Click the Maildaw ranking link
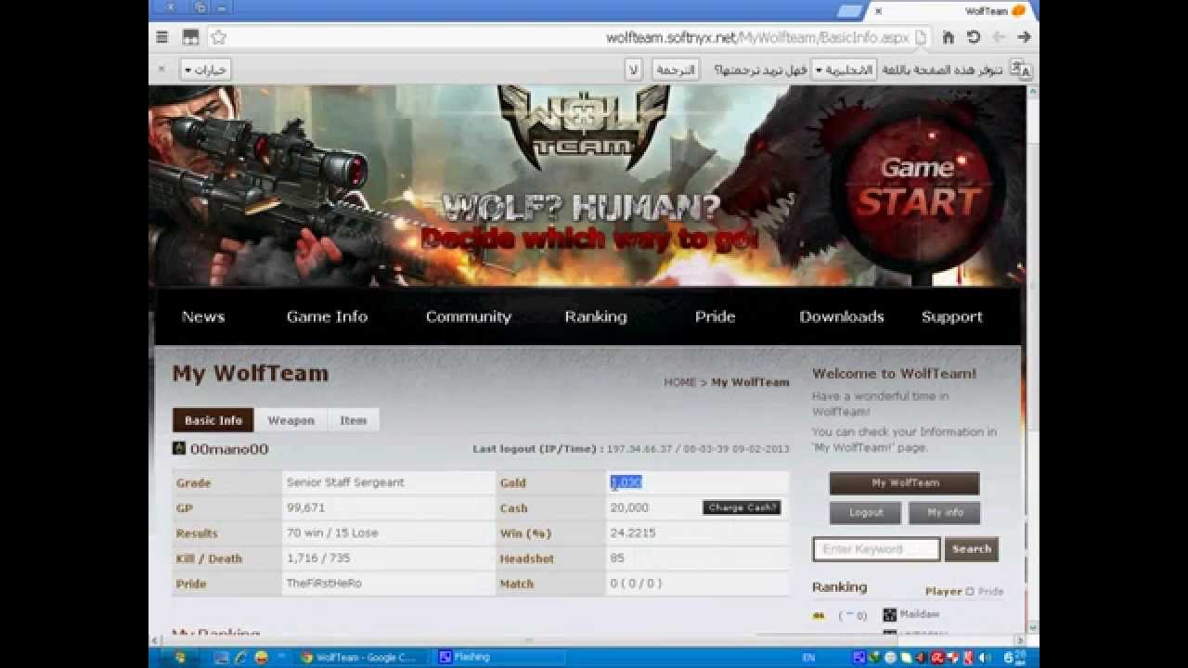The height and width of the screenshot is (668, 1188). point(919,614)
